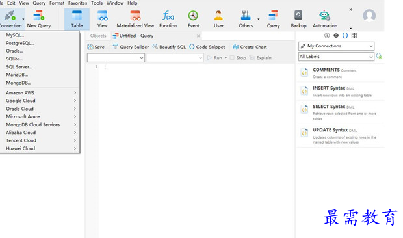The width and height of the screenshot is (403, 238).
Task: Open the Connection dropdown arrow
Action: (23, 19)
